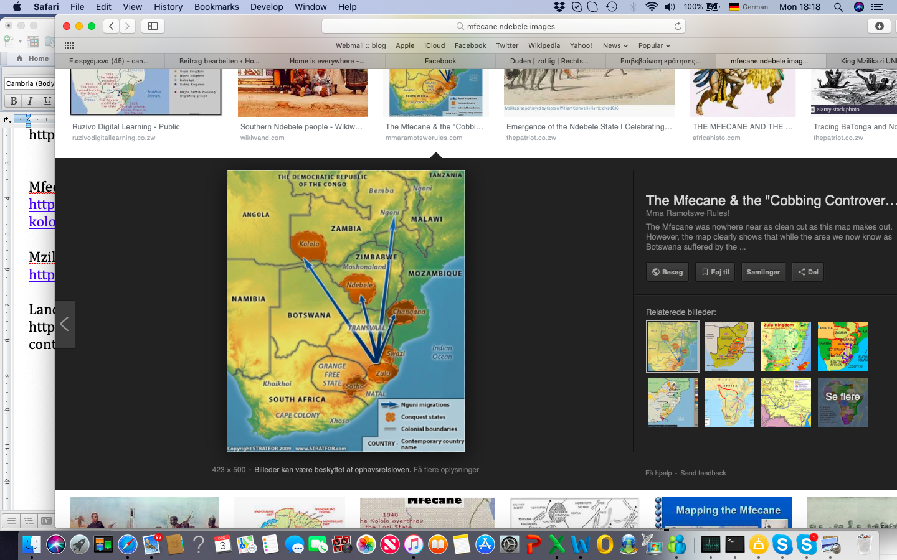This screenshot has height=560, width=897.
Task: Open the Favorites grid icon
Action: [x=69, y=45]
